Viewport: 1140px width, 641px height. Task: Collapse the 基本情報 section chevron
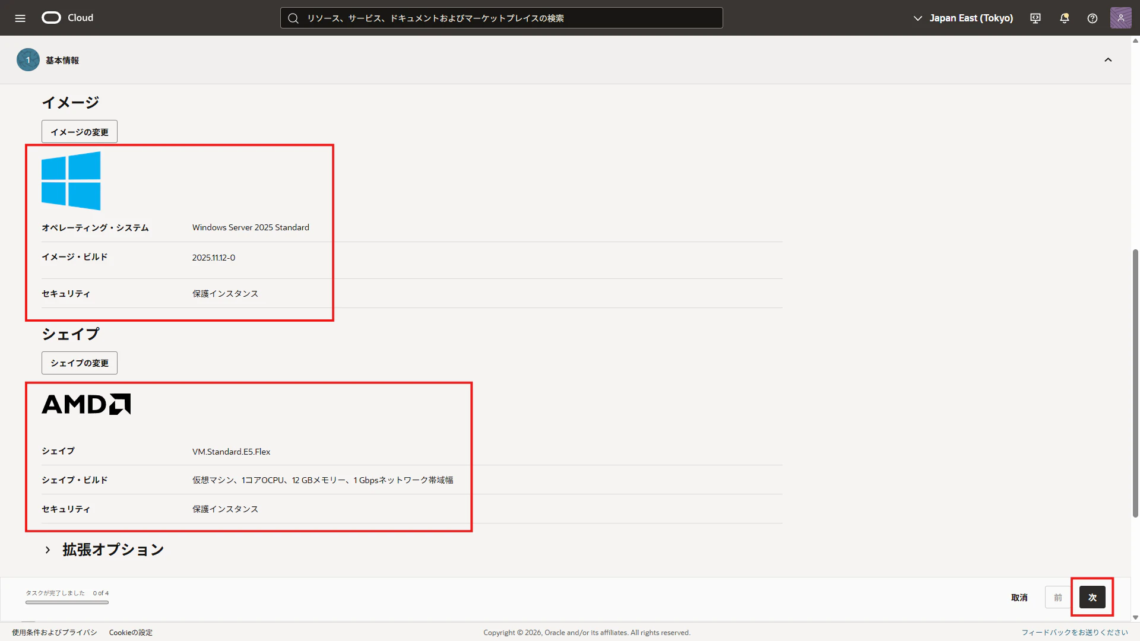point(1108,60)
